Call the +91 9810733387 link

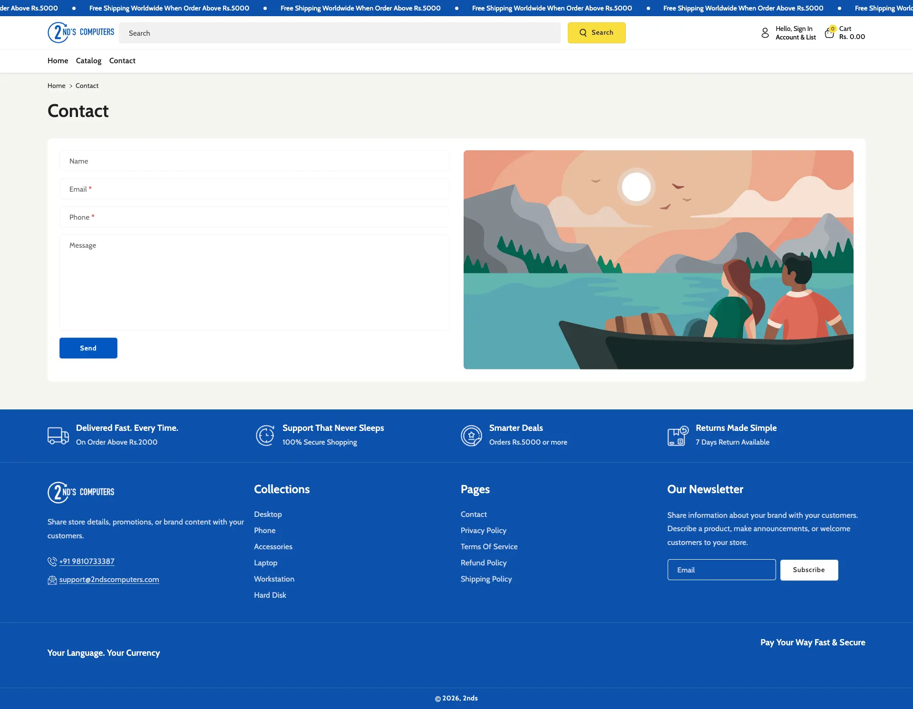(x=87, y=561)
